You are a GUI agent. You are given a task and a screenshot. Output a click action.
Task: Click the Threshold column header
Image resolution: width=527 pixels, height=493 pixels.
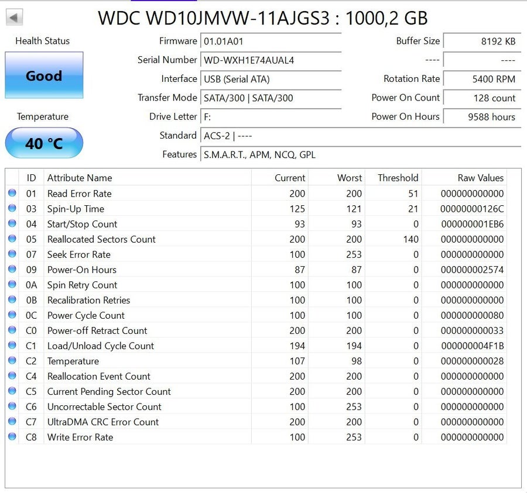pos(393,178)
